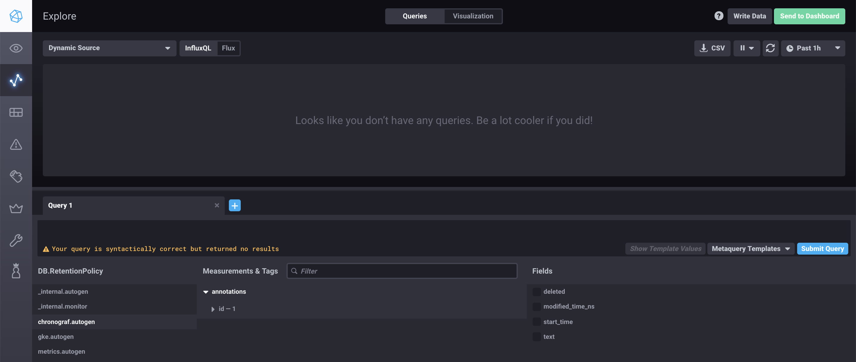The width and height of the screenshot is (856, 362).
Task: Open the crown Admin icon in sidebar
Action: (x=16, y=208)
